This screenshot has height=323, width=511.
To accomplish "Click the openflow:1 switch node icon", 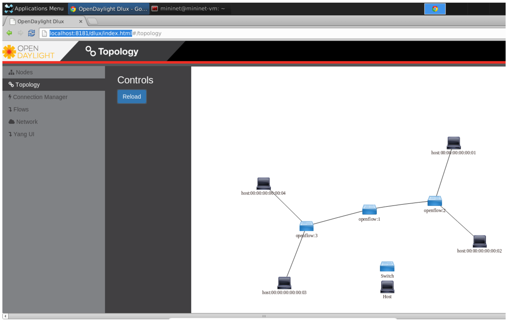I will pyautogui.click(x=369, y=209).
